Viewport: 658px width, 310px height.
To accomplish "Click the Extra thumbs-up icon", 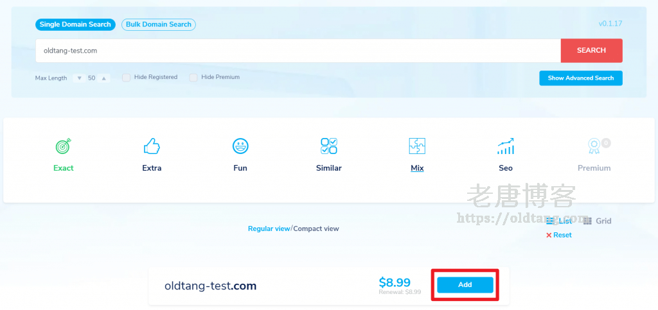I will tap(152, 147).
